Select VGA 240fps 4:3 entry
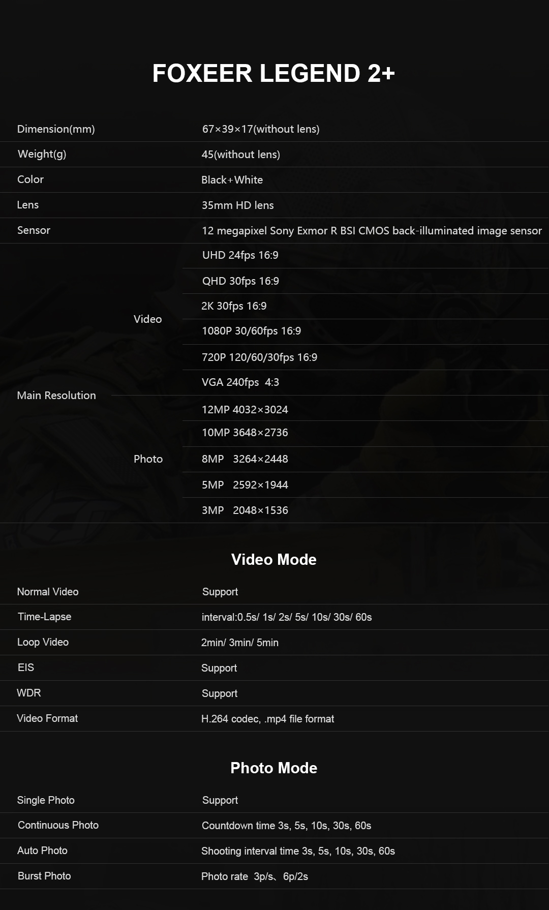The width and height of the screenshot is (549, 910). pos(240,382)
